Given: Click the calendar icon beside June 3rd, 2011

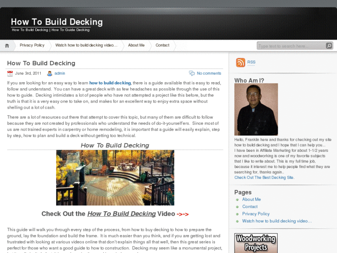Looking at the screenshot, I should [10, 73].
